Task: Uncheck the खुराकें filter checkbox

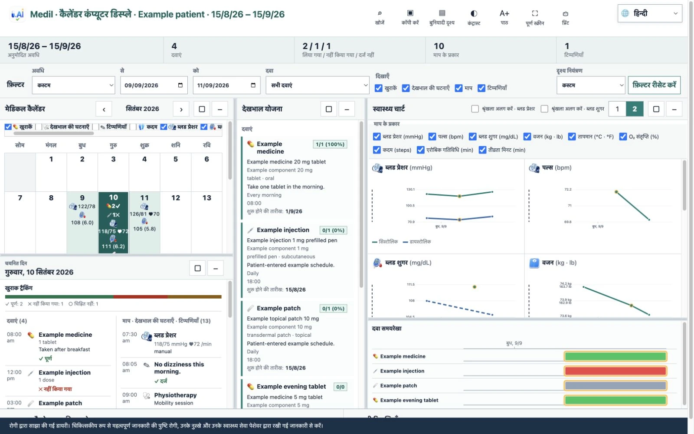Action: click(379, 88)
